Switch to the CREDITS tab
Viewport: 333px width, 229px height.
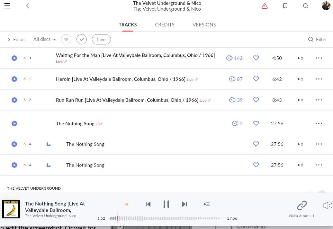(165, 25)
